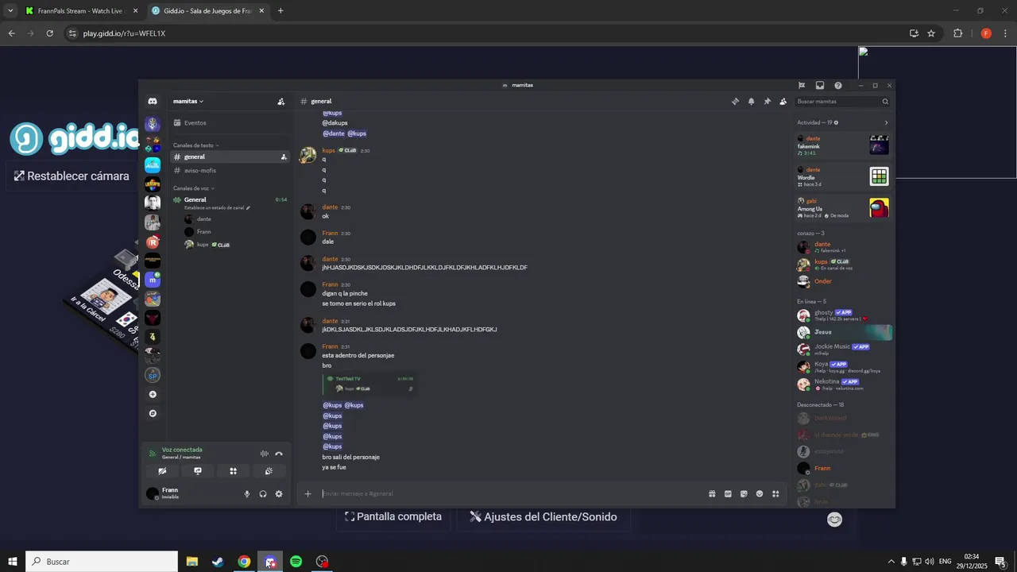Toggle headphones deafen in user panel

click(263, 493)
